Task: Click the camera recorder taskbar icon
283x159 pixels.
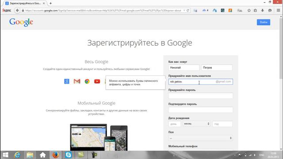Action: 94,155
